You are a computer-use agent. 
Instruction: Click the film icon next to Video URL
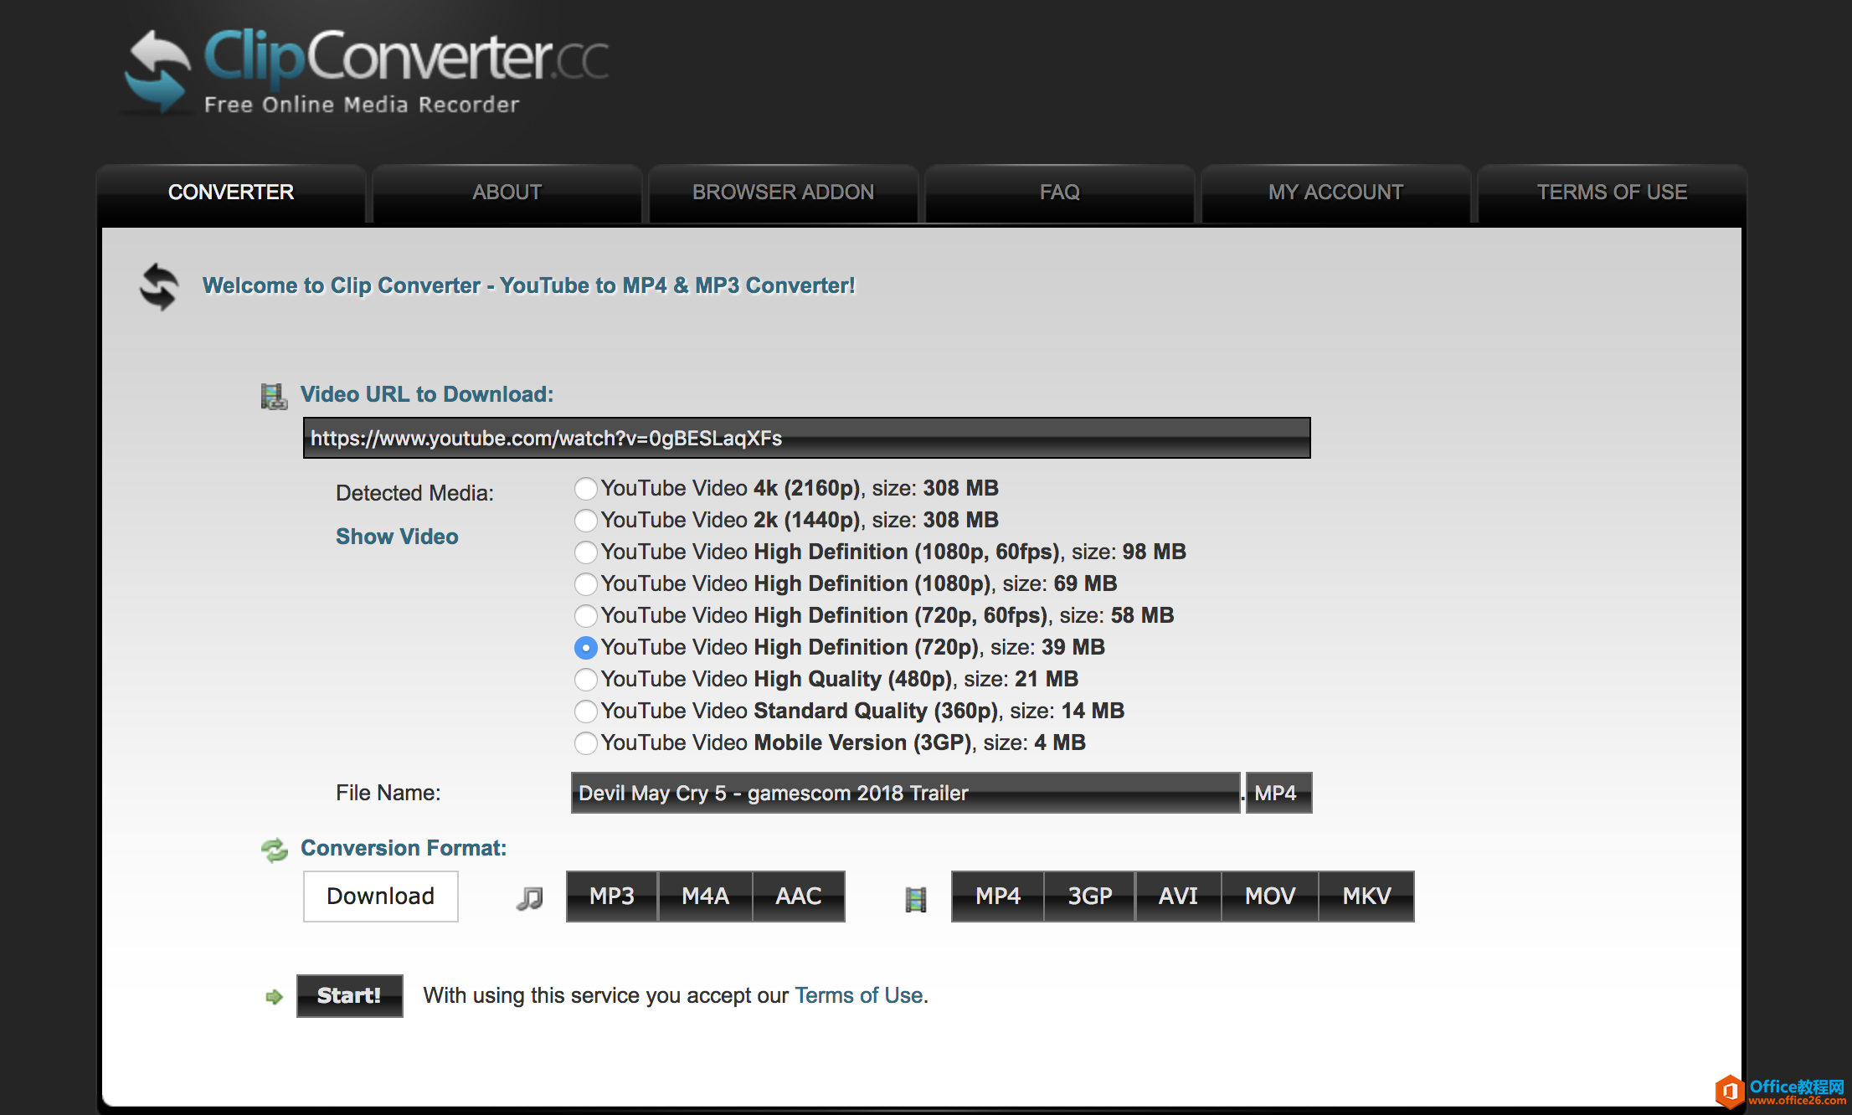tap(273, 396)
